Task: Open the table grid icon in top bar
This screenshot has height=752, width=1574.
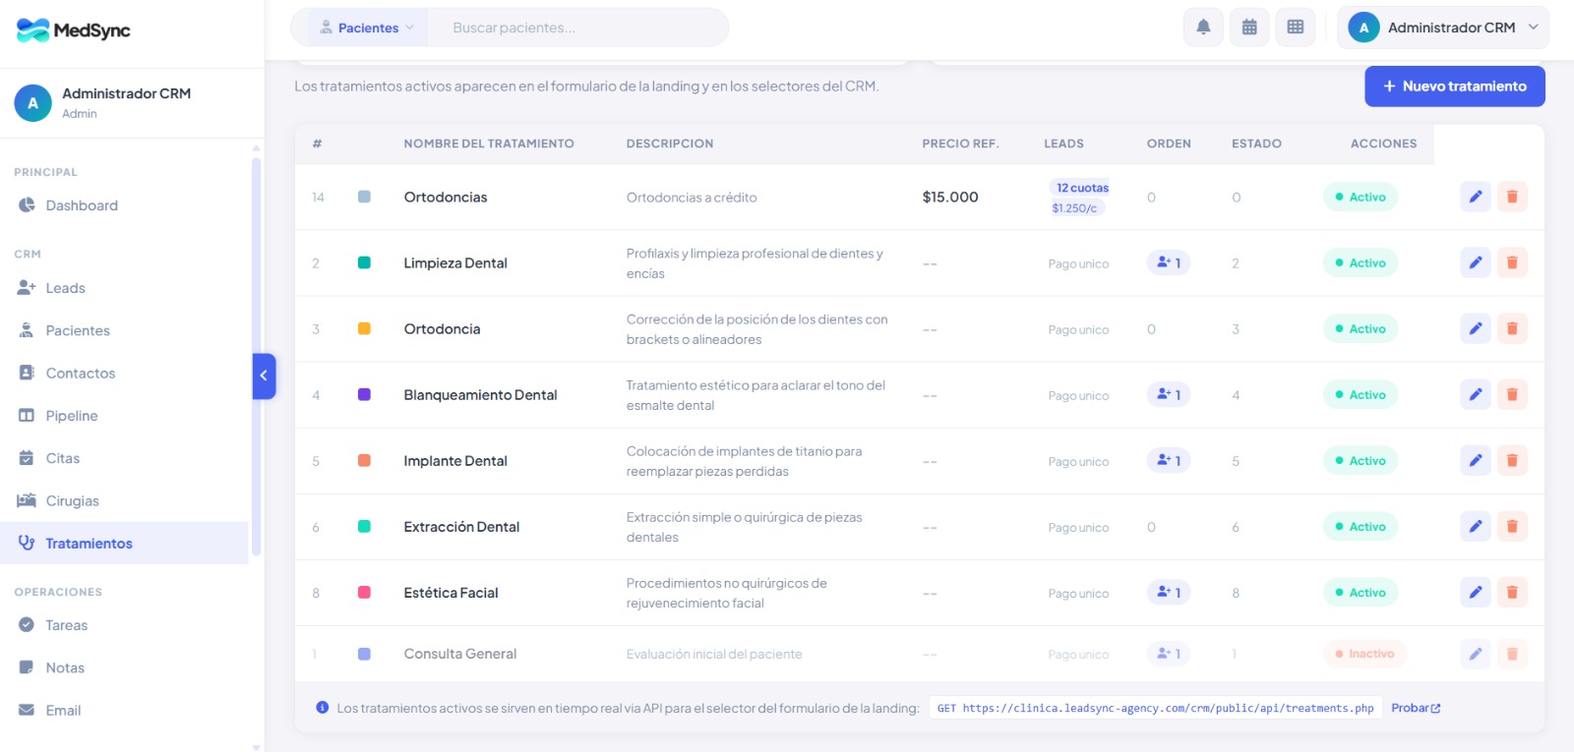Action: click(x=1296, y=28)
